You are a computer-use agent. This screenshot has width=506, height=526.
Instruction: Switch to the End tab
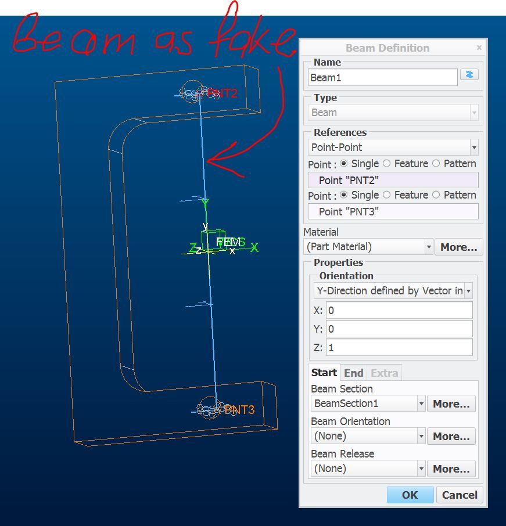(x=353, y=373)
